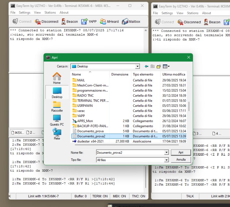Select Home in the places sidebar

(x=57, y=78)
